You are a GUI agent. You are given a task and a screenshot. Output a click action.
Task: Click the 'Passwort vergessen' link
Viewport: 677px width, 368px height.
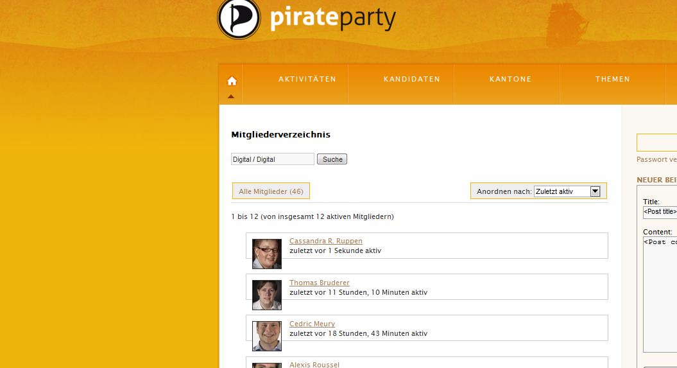pyautogui.click(x=656, y=159)
